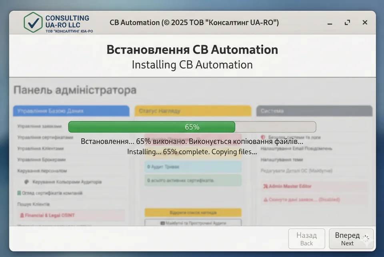Click the Installing CB Automation subtitle
Screen dimensions: 384x257
(192, 65)
